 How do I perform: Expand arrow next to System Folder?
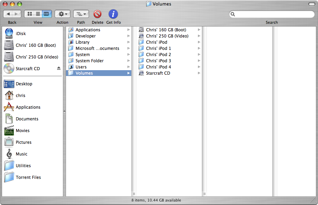(128, 61)
